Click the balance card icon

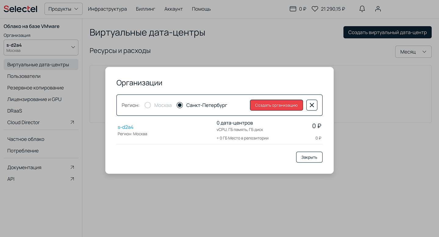pos(293,9)
